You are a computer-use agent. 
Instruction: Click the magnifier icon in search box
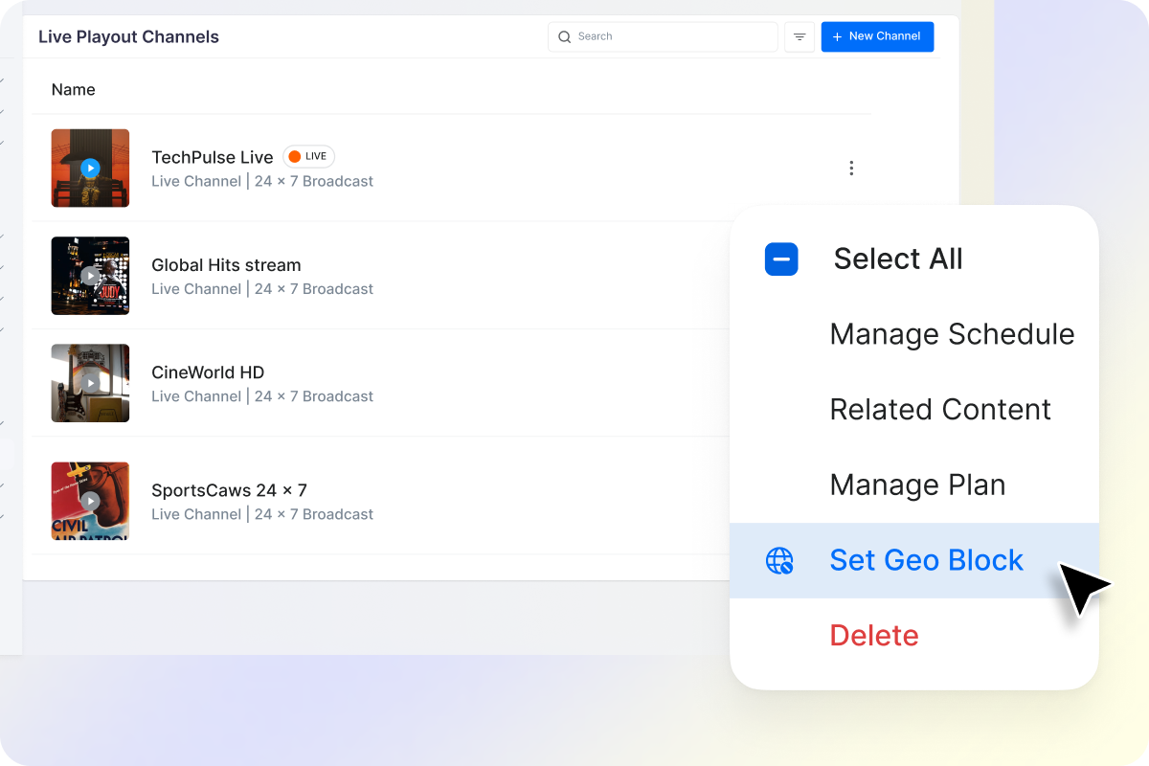[565, 37]
